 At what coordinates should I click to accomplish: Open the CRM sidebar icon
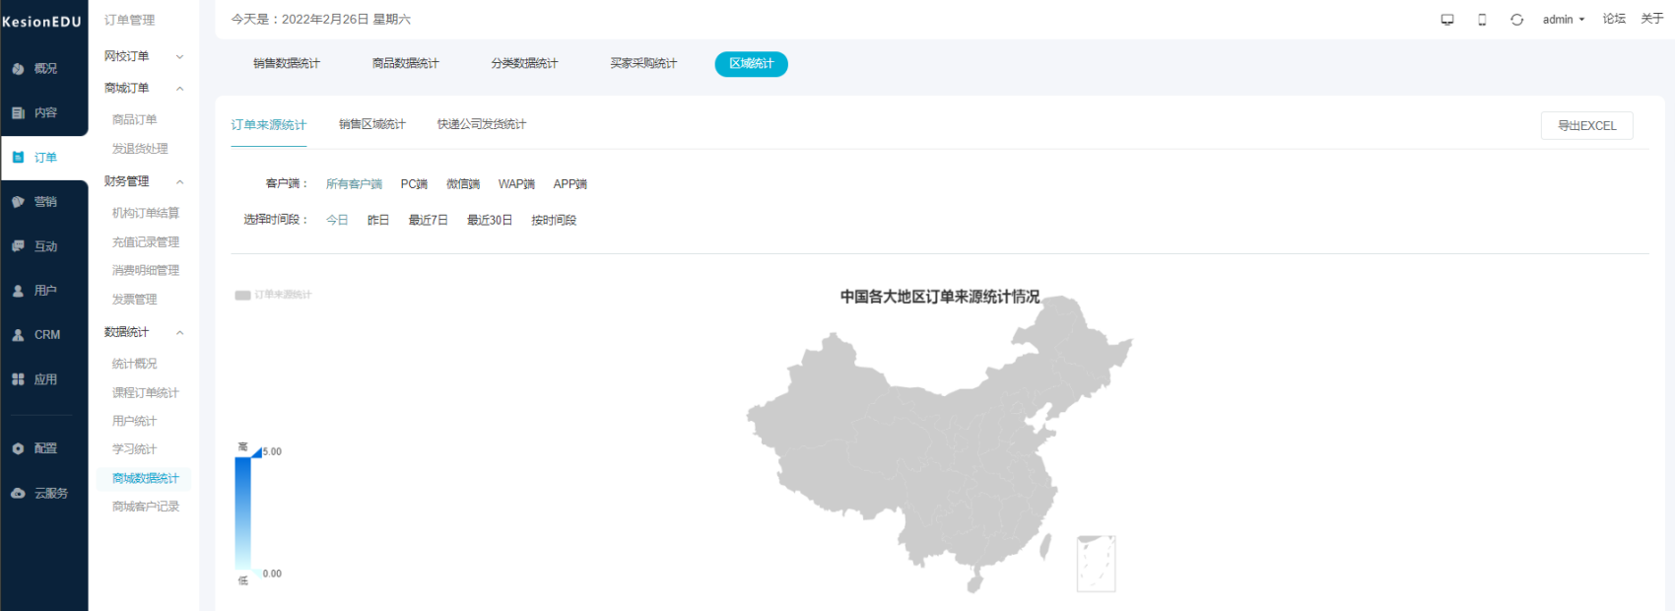pyautogui.click(x=18, y=335)
